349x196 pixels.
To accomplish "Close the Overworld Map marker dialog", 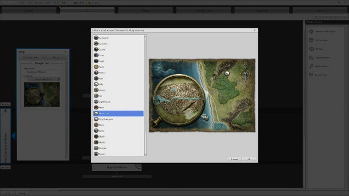I will tap(255, 30).
